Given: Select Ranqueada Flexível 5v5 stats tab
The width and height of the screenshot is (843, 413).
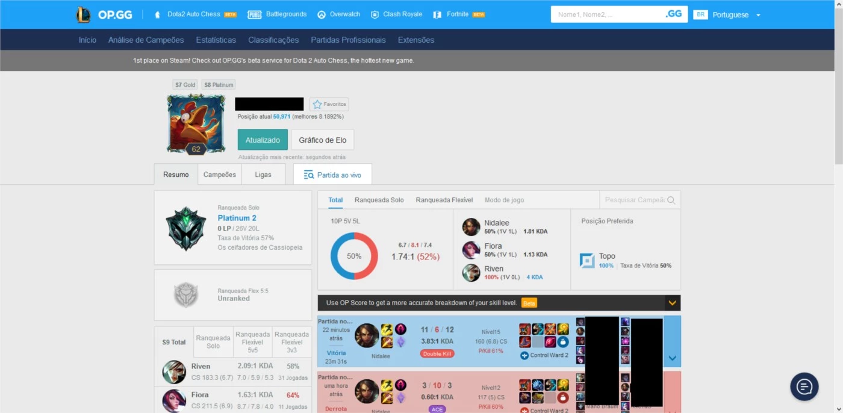Looking at the screenshot, I should (252, 342).
